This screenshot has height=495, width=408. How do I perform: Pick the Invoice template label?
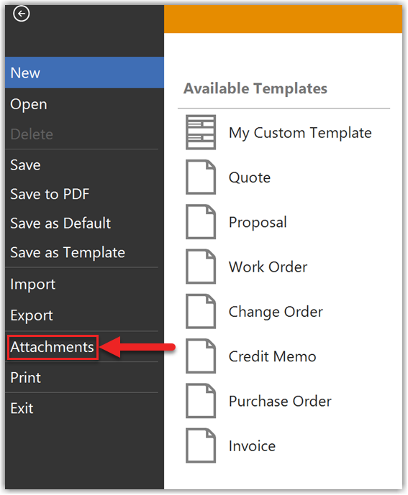[x=252, y=446]
